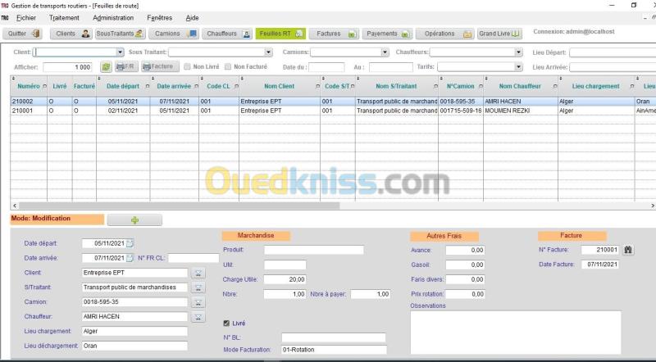Image resolution: width=656 pixels, height=362 pixels.
Task: Click the Prix rotation field
Action: click(465, 294)
